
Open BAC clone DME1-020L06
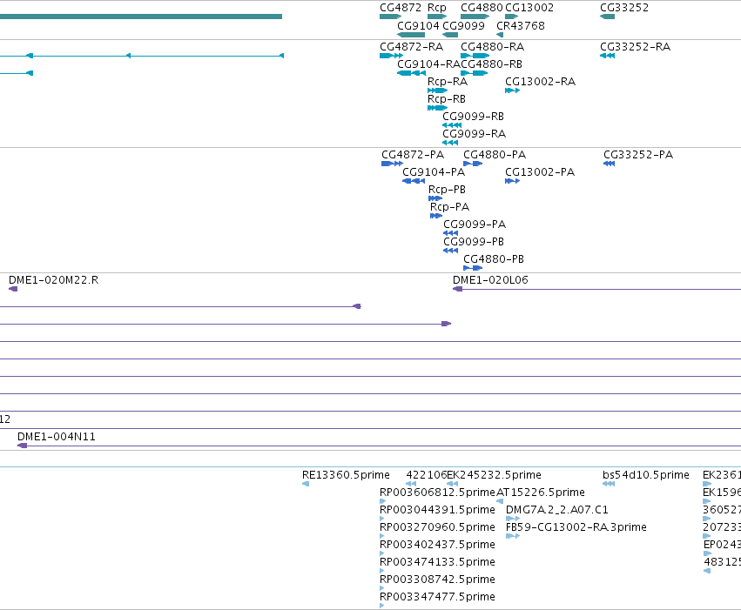tap(490, 280)
